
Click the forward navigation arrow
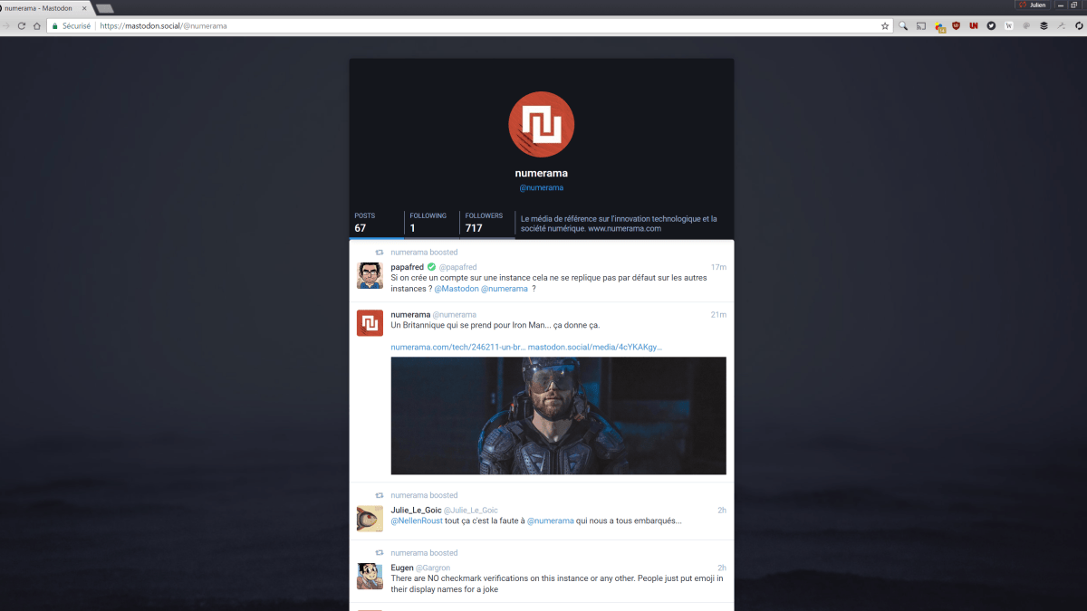click(x=6, y=26)
